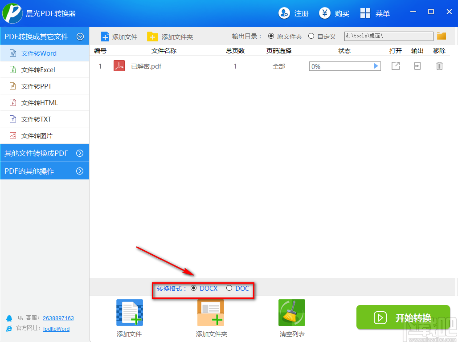Image resolution: width=458 pixels, height=342 pixels.
Task: Open the 输出 icon for the file row
Action: click(x=417, y=65)
